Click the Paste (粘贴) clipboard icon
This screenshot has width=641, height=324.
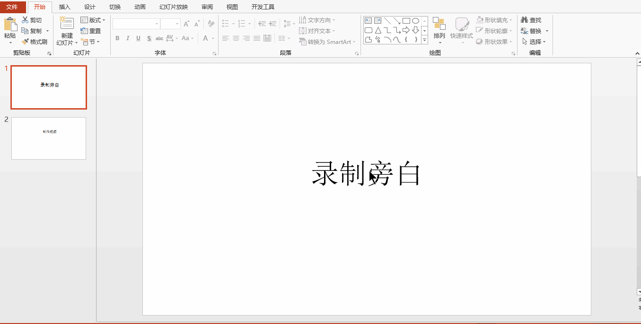pos(10,25)
